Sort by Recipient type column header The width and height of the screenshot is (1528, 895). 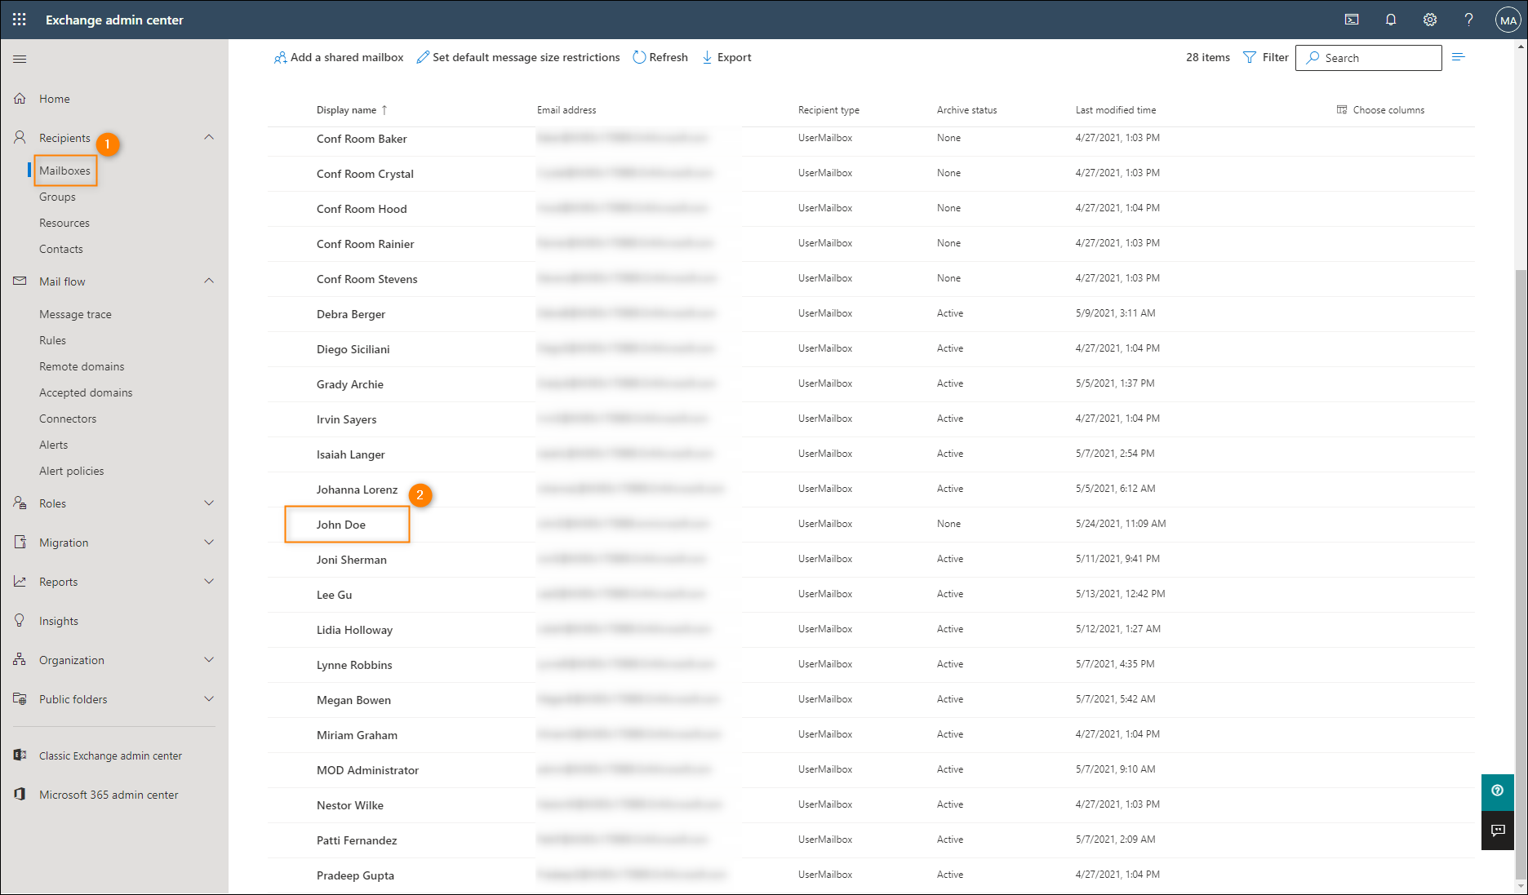coord(828,109)
